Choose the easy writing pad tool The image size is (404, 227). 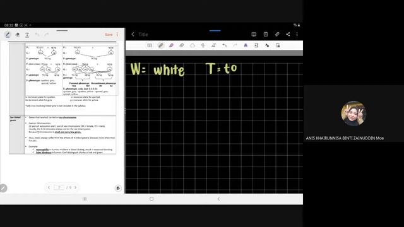203,45
